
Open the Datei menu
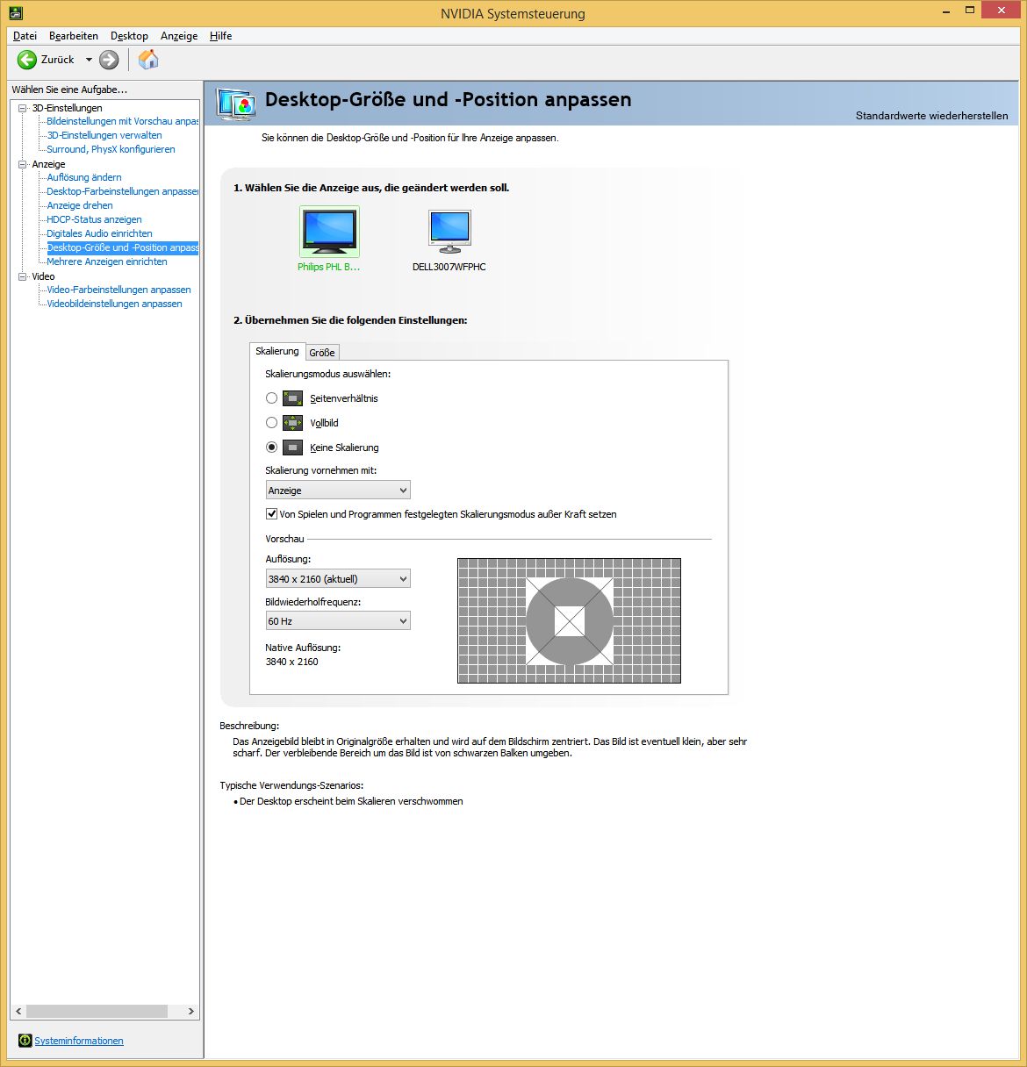25,36
